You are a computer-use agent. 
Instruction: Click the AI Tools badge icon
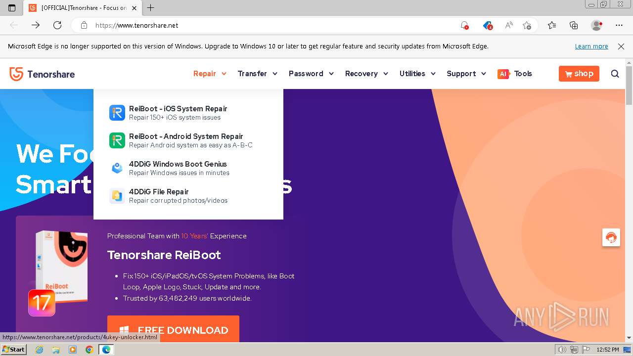tap(503, 74)
